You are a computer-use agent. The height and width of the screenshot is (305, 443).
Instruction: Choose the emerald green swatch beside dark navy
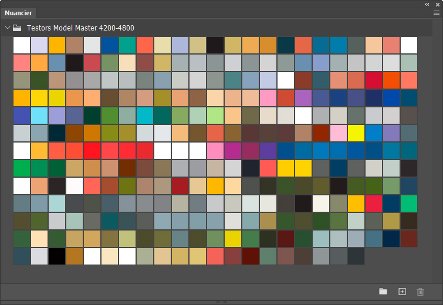409,204
